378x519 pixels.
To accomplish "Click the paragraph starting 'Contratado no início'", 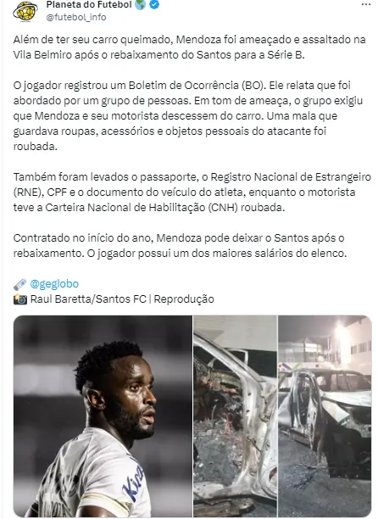I will (180, 246).
